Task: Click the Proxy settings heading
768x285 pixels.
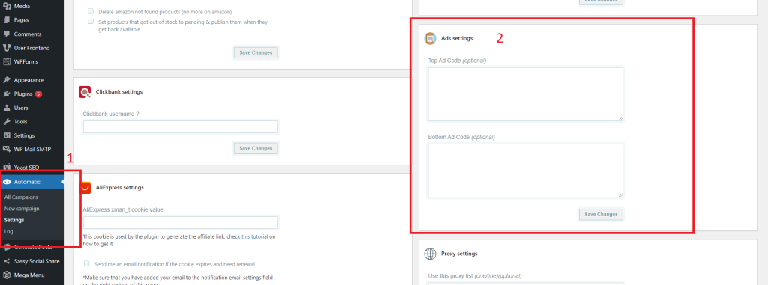Action: pyautogui.click(x=459, y=254)
